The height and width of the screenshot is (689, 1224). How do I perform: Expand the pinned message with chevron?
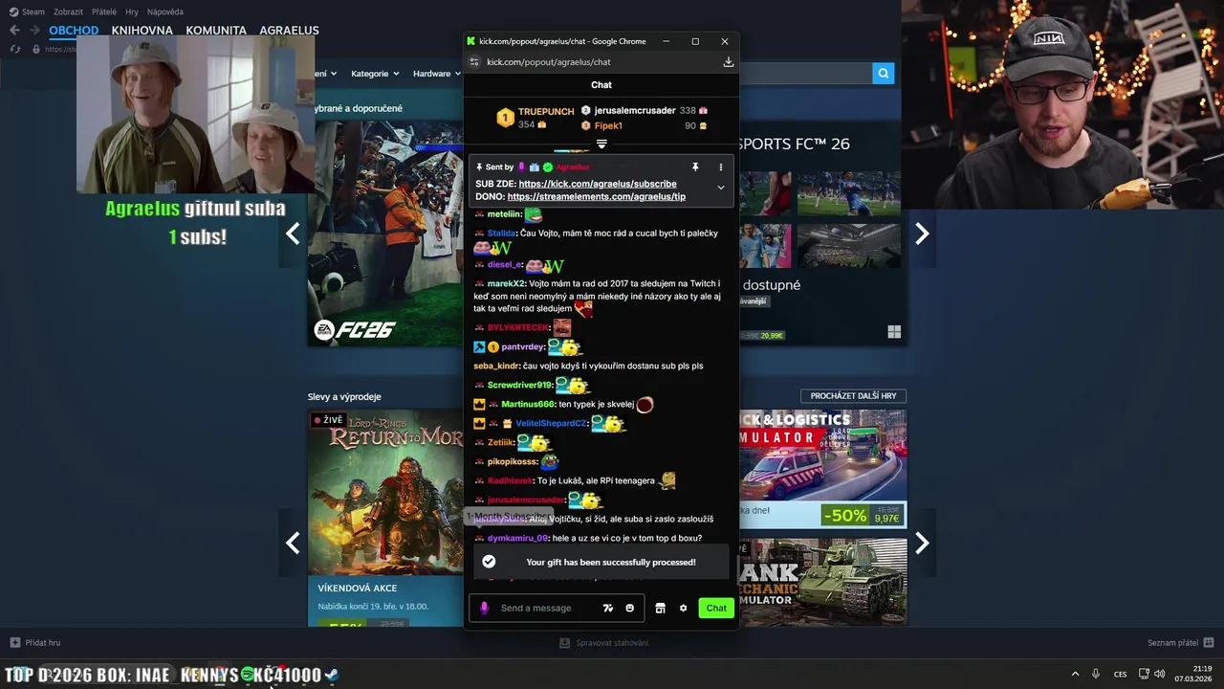point(721,188)
